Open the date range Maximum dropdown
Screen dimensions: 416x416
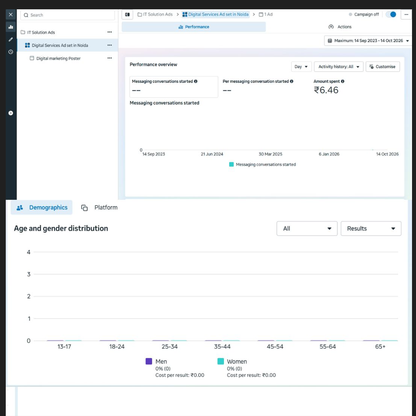click(x=368, y=41)
